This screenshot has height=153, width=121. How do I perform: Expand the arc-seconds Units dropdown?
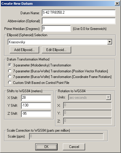click(x=108, y=97)
